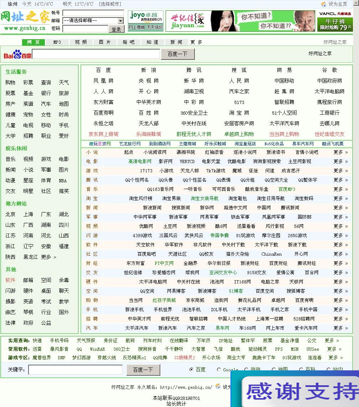Open the 淘宝皇冠店 link
The image size is (359, 407).
pos(245,144)
